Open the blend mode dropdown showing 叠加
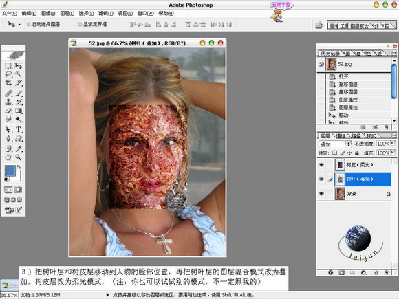This screenshot has height=299, width=399. coord(335,144)
